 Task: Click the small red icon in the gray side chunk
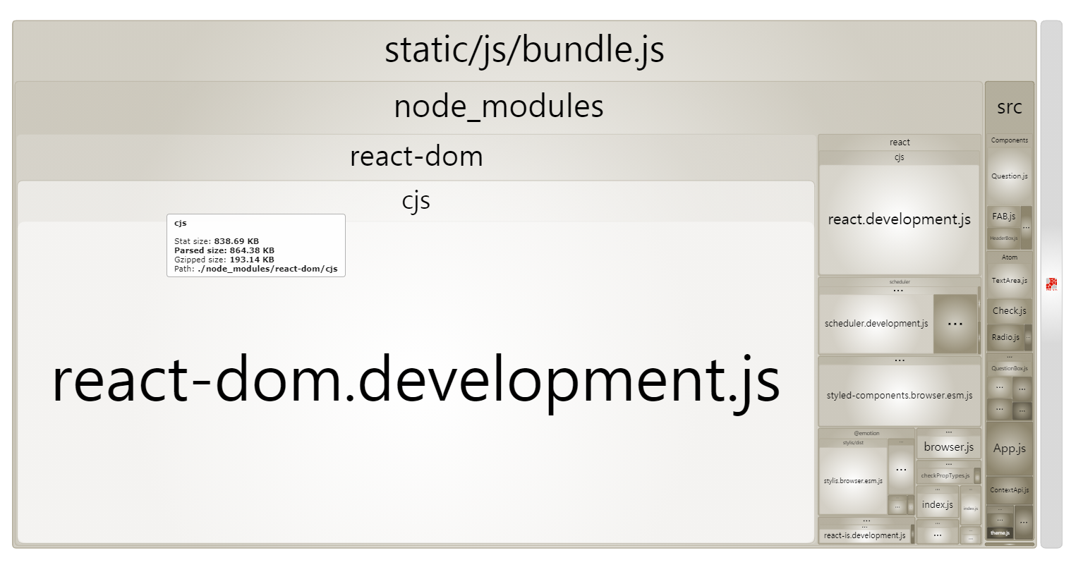point(1052,284)
